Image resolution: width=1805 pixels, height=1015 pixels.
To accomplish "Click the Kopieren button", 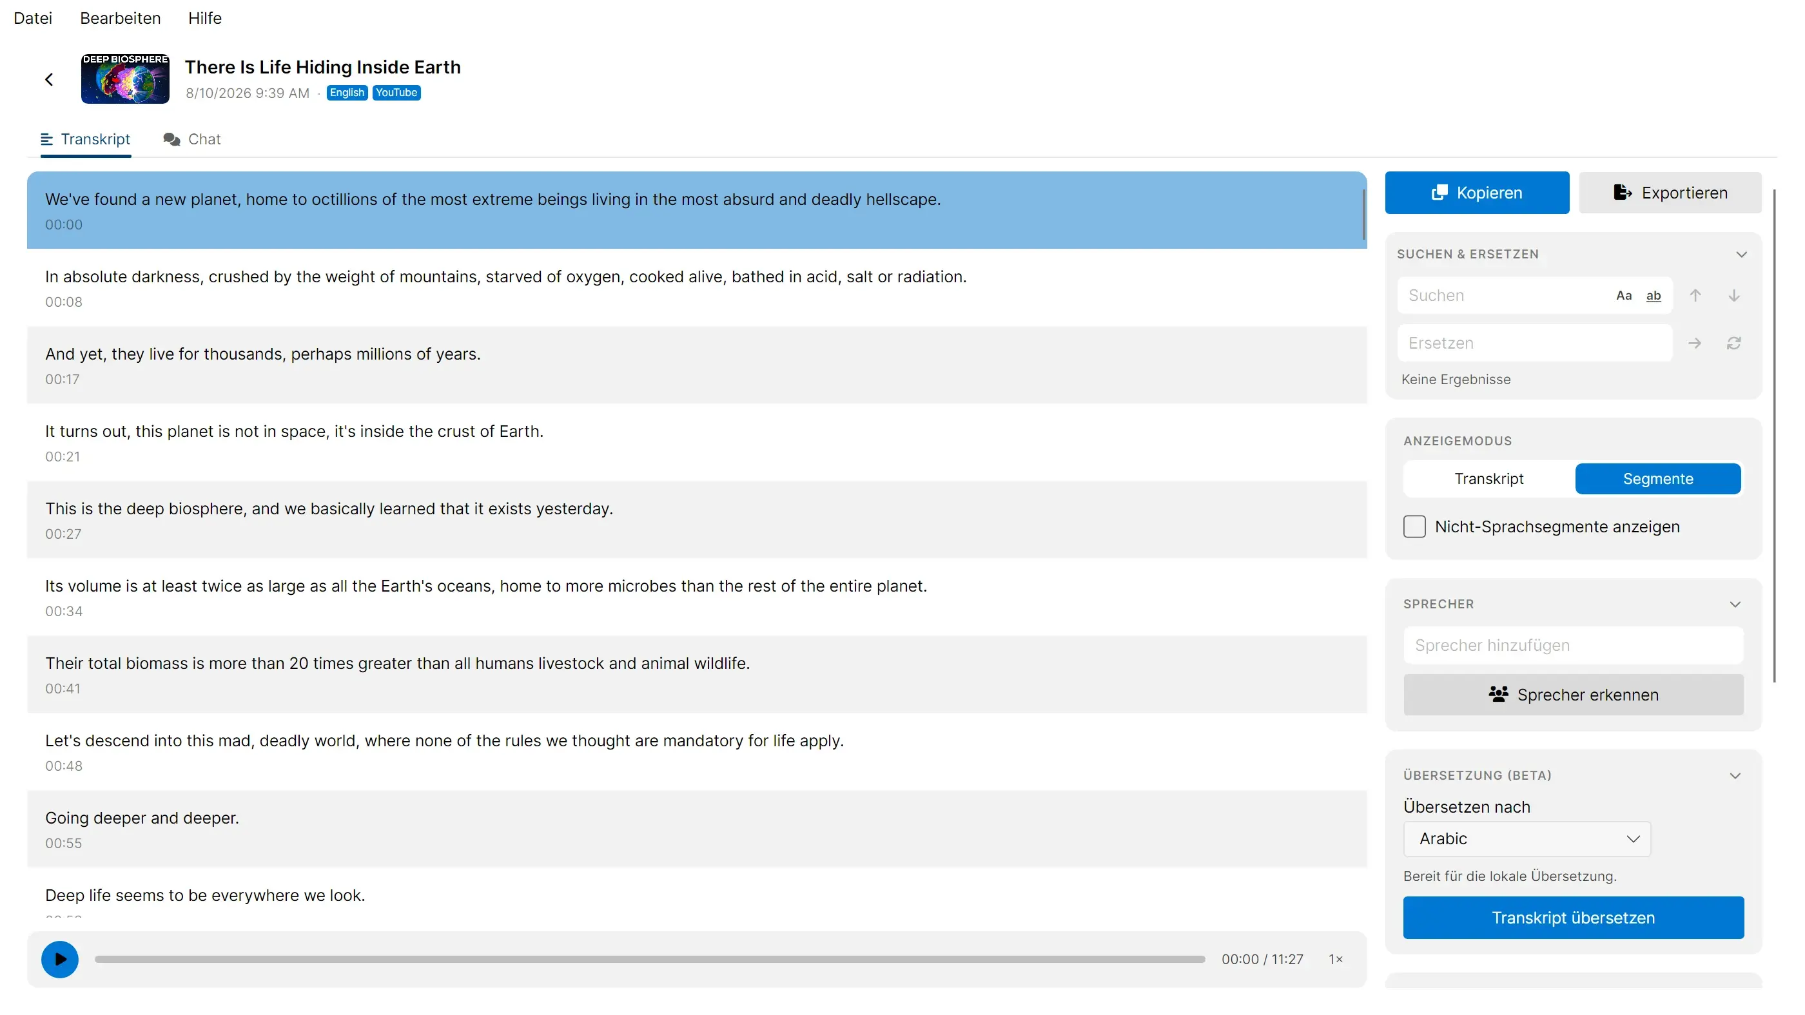I will click(1476, 193).
